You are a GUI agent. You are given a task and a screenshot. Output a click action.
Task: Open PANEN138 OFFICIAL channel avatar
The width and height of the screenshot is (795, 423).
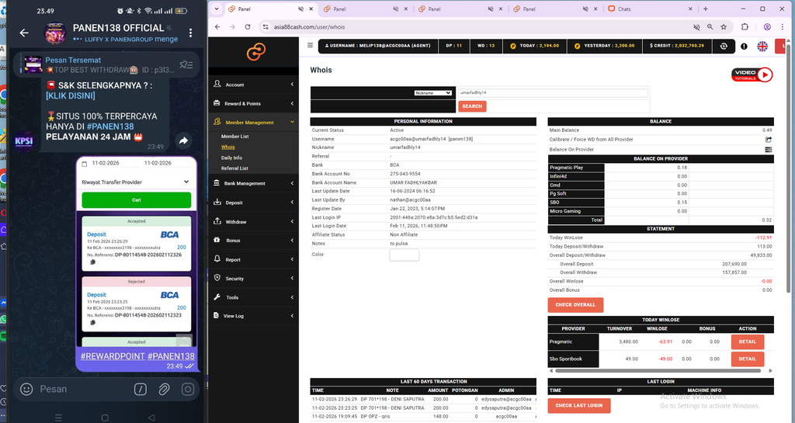pos(55,33)
